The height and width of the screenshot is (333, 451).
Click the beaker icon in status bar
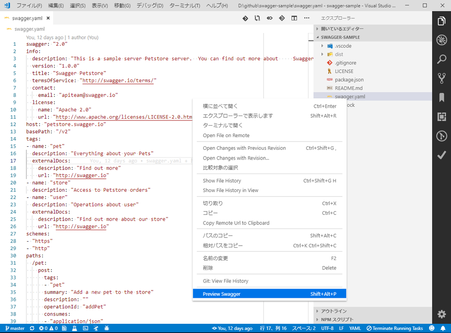coord(74,328)
